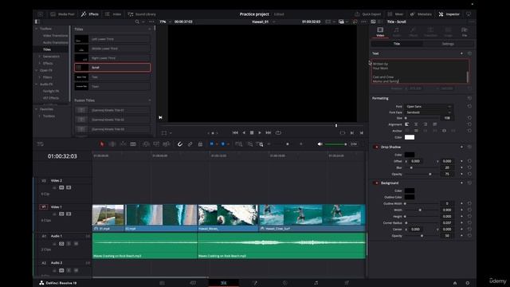This screenshot has width=510, height=287.
Task: Click Go to First Frame control
Action: [x=235, y=133]
